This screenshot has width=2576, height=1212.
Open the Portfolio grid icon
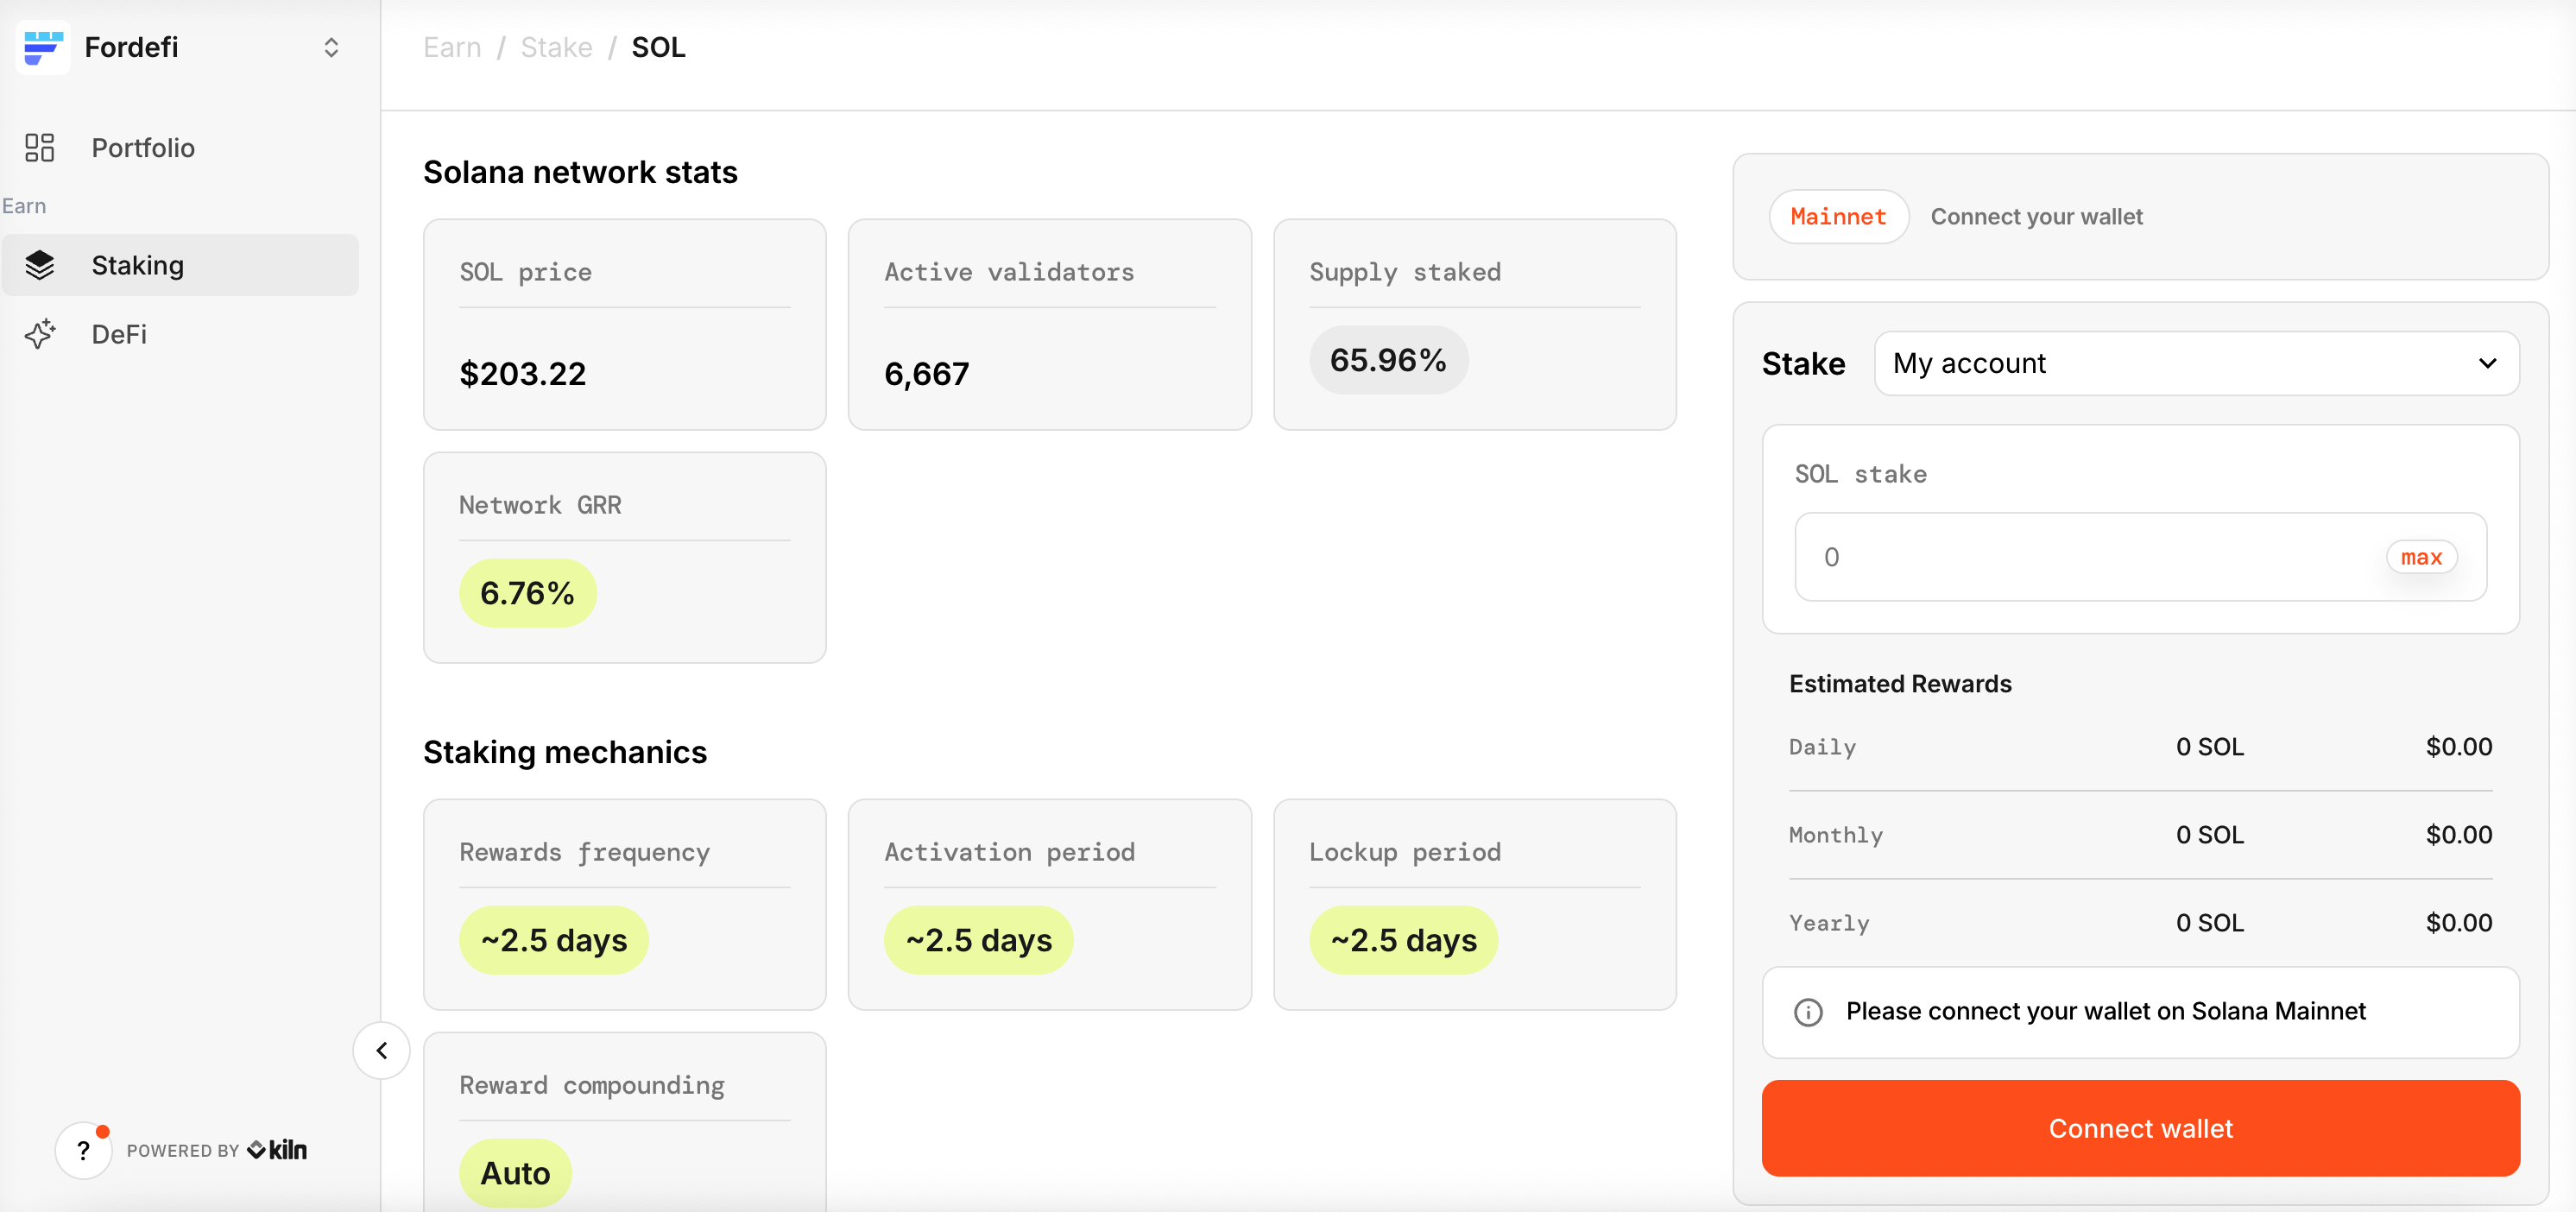39,148
